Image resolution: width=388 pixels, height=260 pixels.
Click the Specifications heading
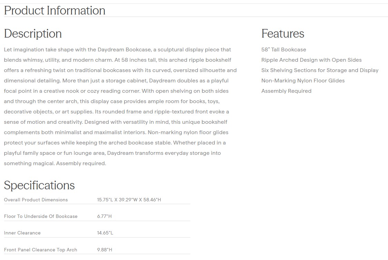(39, 185)
